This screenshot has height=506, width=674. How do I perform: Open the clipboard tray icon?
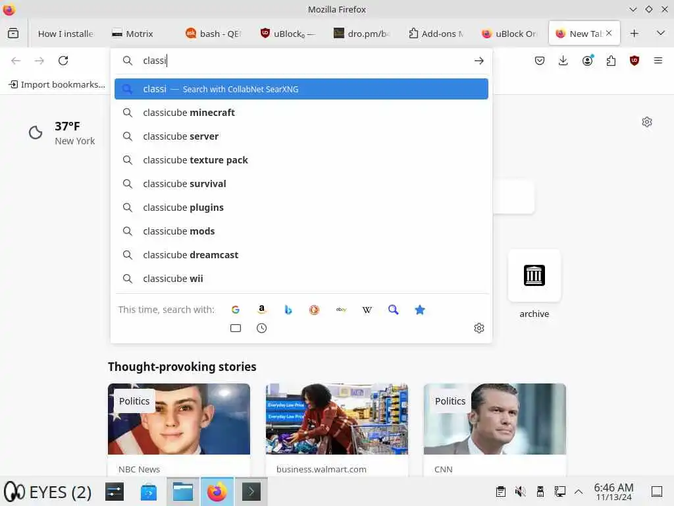[501, 492]
